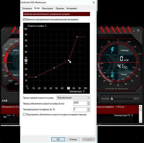
Task: Expand the fan speed curve preset dropdown
Action: pos(88,98)
